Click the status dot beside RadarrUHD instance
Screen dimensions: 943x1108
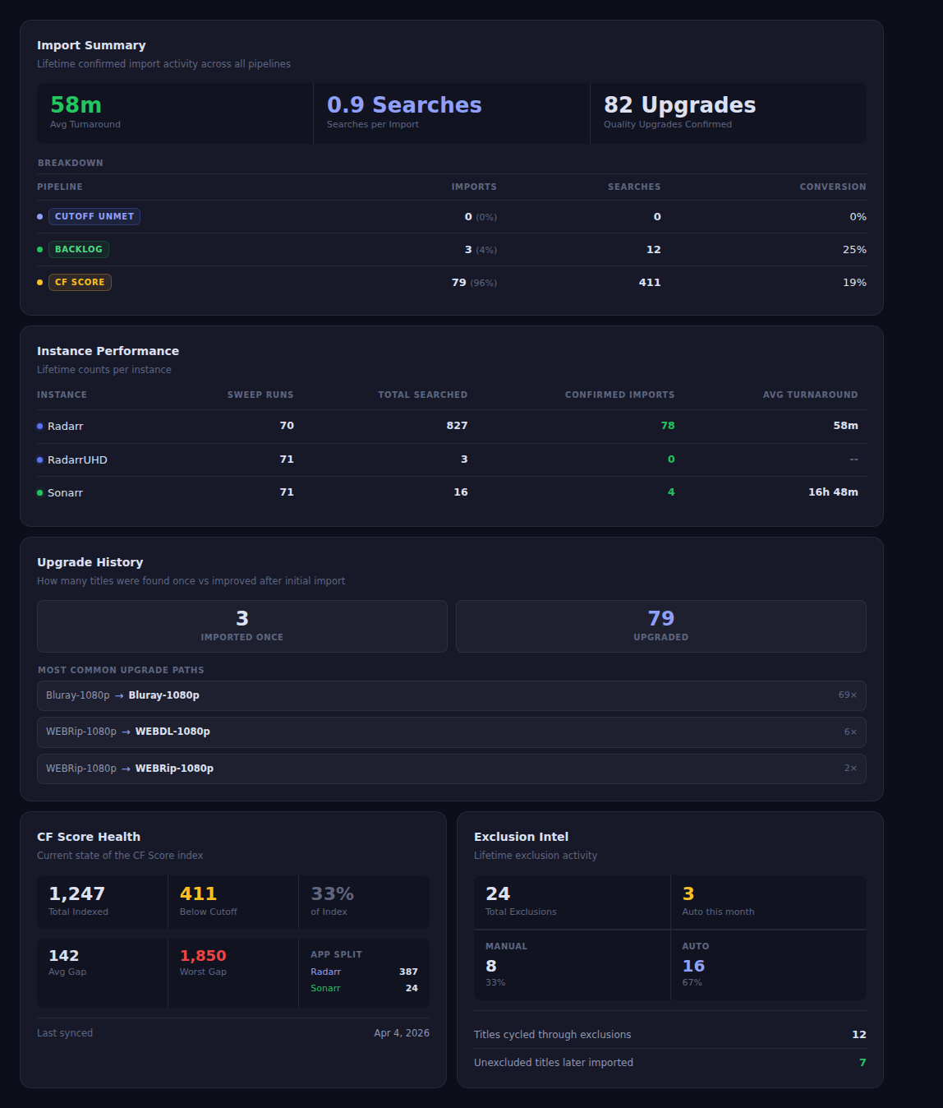point(39,459)
